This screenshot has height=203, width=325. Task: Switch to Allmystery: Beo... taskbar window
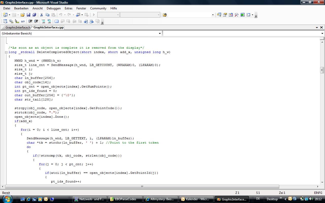point(160,199)
